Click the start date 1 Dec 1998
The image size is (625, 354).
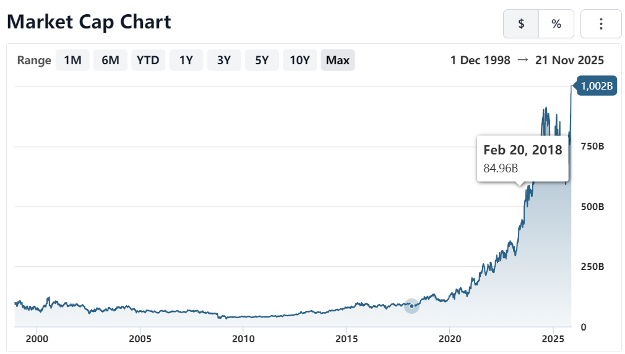480,61
